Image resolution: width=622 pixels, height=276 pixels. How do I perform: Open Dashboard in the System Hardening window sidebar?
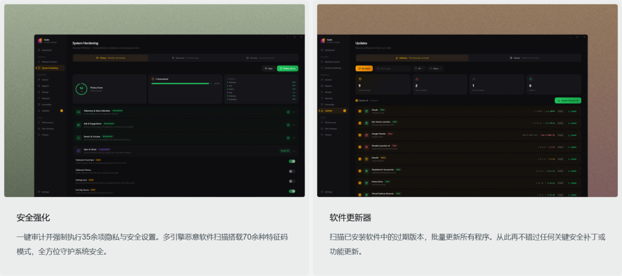(x=50, y=50)
